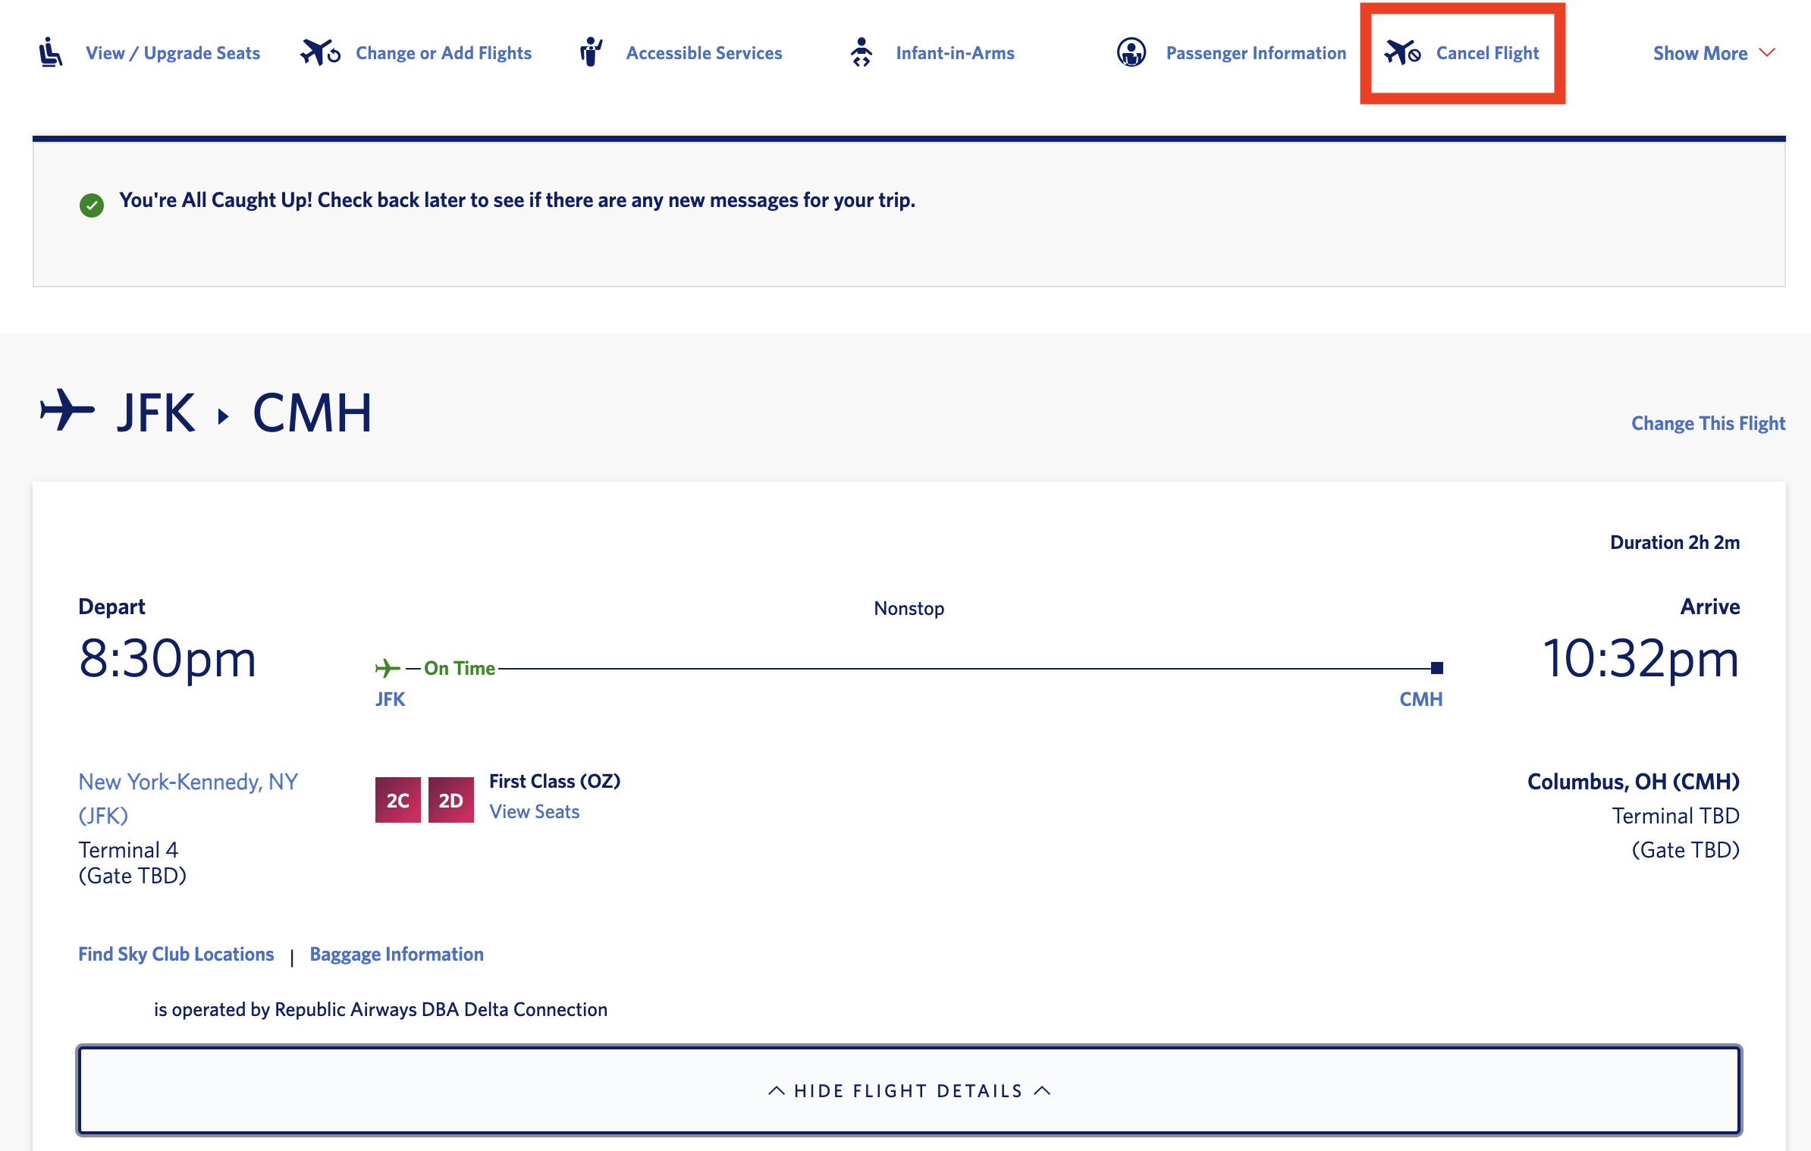Select seat badge 2D
Image resolution: width=1811 pixels, height=1151 pixels.
point(451,800)
